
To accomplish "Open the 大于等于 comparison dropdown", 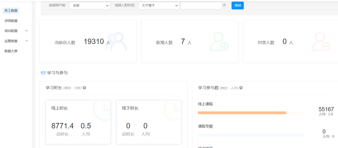I will coord(158,6).
